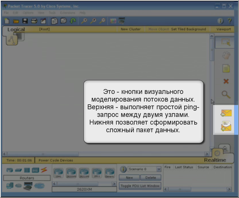Open the Tools menu
The height and width of the screenshot is (198, 239).
pos(52,13)
